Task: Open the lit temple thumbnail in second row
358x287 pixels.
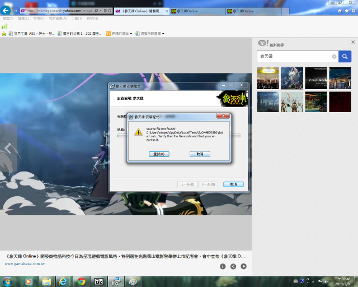Action: click(316, 102)
